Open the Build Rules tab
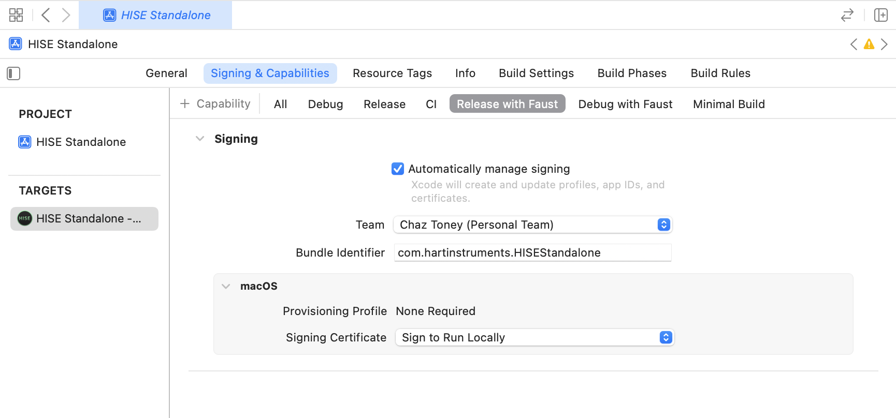The height and width of the screenshot is (418, 896). click(720, 73)
